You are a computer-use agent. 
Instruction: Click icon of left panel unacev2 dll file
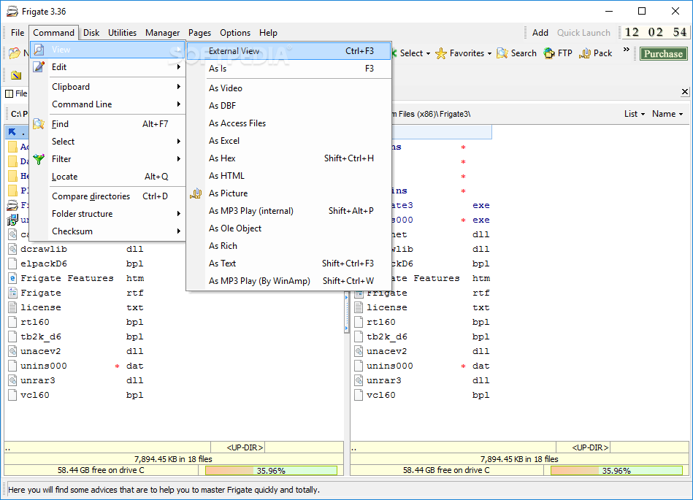13,351
